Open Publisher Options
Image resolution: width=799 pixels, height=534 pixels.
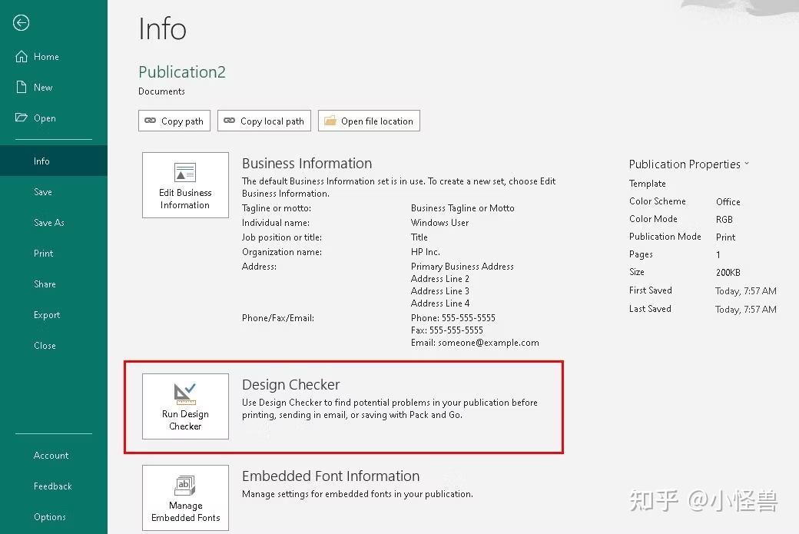(x=49, y=516)
